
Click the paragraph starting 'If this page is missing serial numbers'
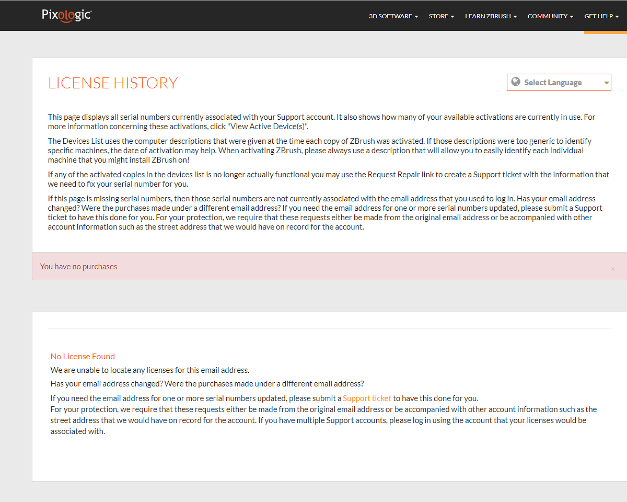325,213
